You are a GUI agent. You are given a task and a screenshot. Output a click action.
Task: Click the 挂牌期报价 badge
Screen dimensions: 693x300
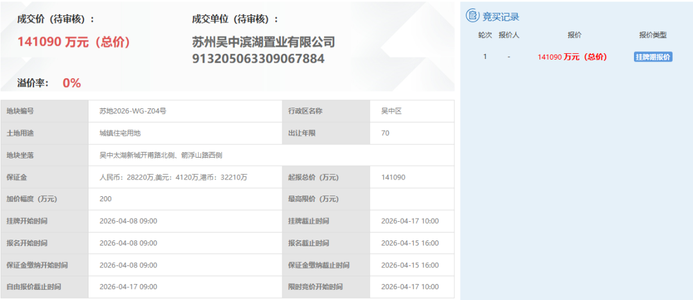pos(653,57)
